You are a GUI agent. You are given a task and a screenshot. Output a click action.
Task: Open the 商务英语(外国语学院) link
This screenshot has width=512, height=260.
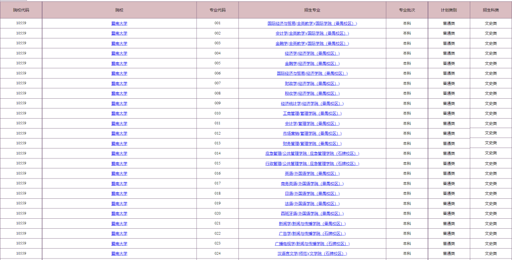tap(312, 184)
